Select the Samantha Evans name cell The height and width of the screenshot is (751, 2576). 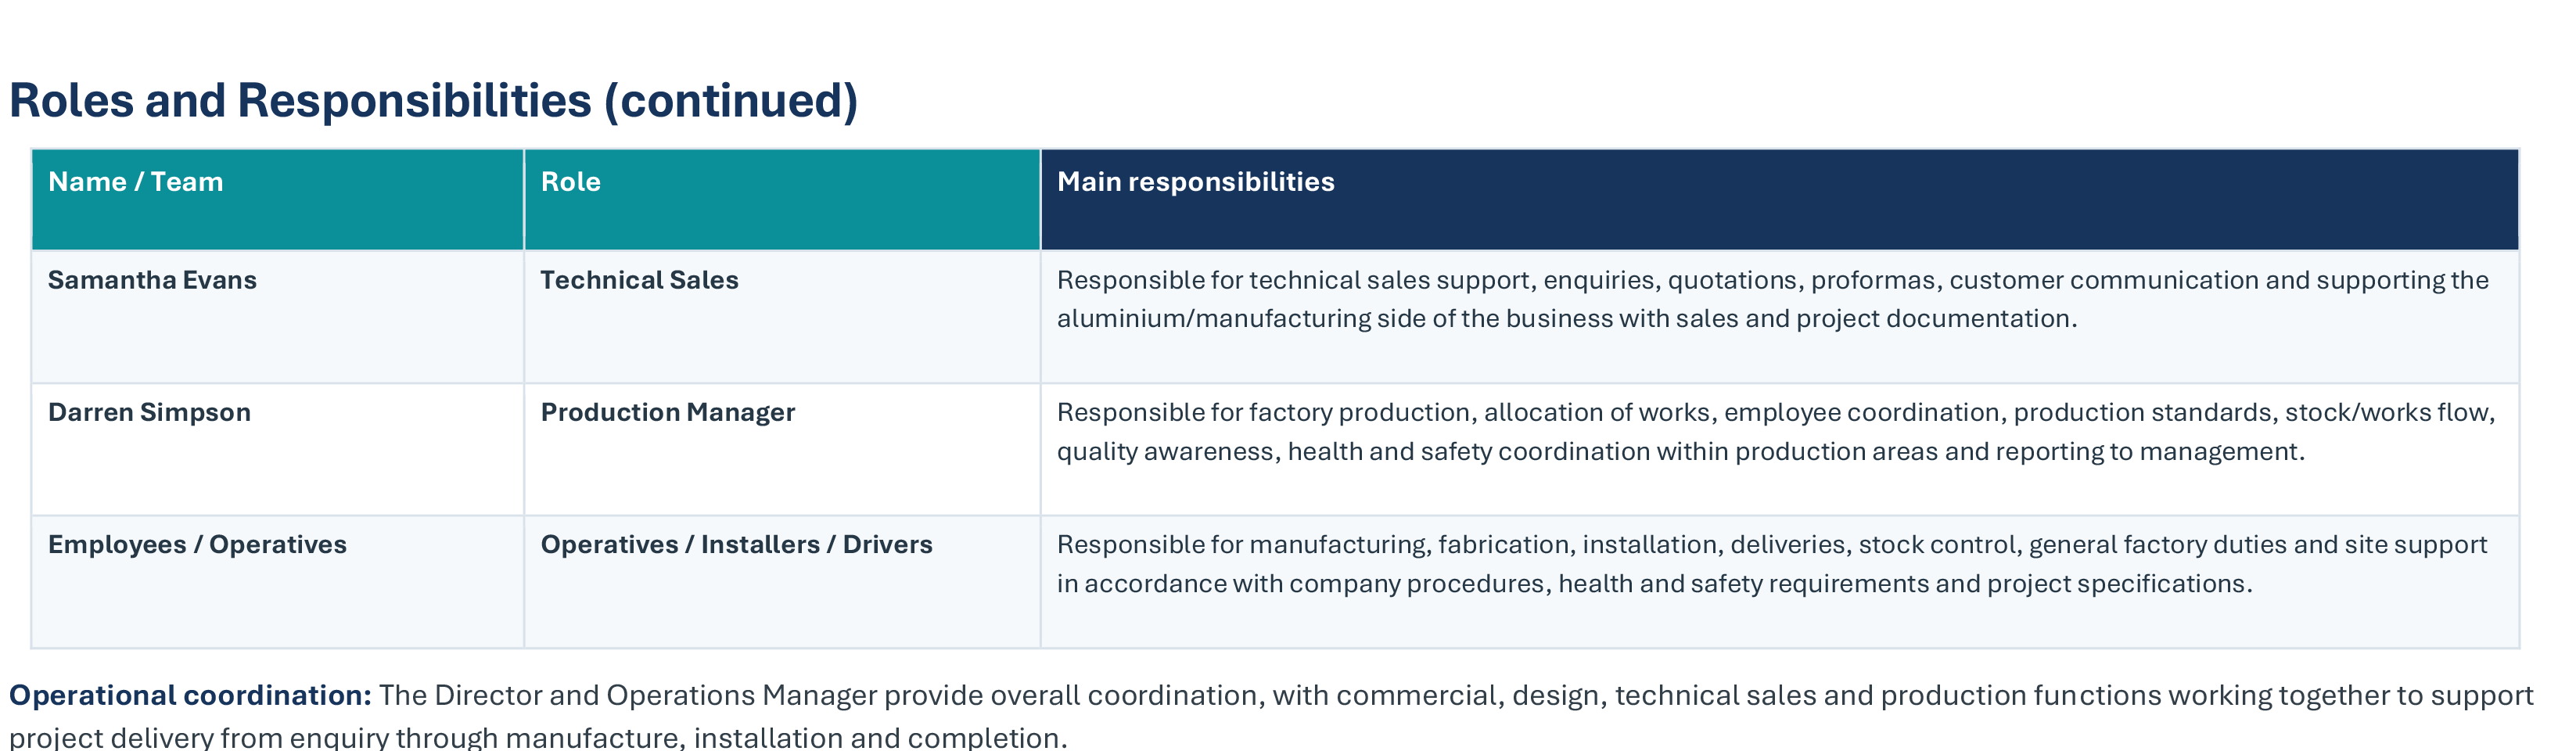click(x=278, y=316)
